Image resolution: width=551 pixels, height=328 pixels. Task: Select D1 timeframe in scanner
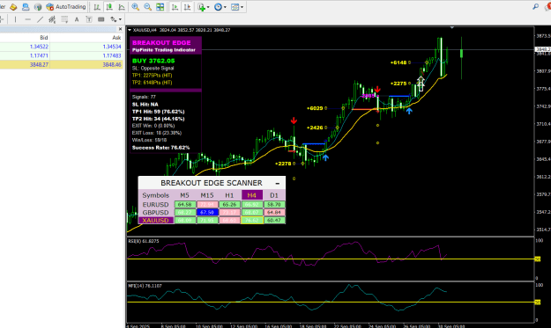(x=274, y=195)
